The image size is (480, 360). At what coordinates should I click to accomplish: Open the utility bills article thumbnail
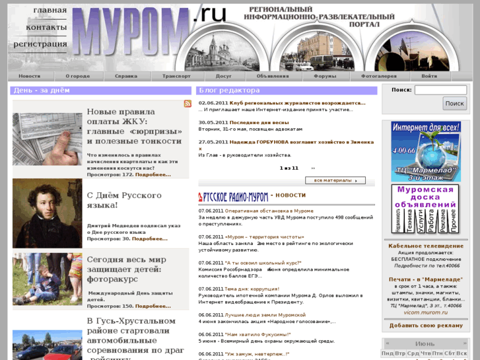point(48,139)
